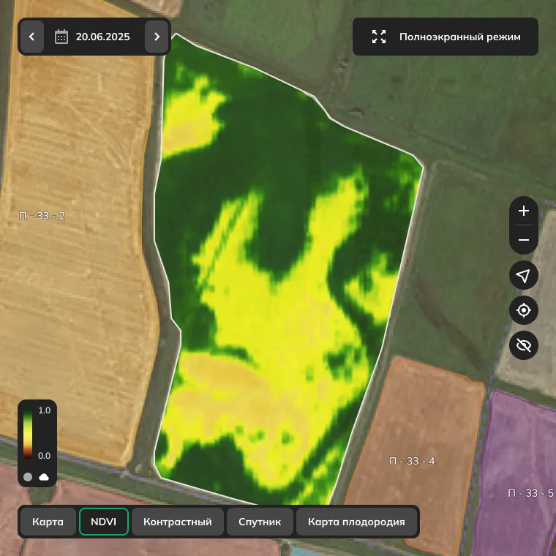Click the 0.0 legend value
556x556 pixels.
coord(45,456)
